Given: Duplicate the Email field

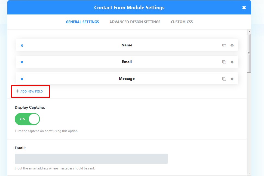Looking at the screenshot, I should pos(224,62).
